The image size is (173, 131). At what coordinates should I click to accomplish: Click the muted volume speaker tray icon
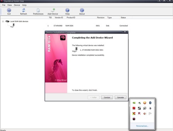click(145, 114)
